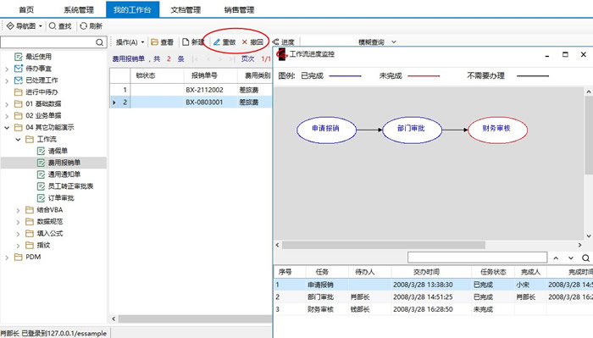The height and width of the screenshot is (338, 593).
Task: Click the 新建 new document icon
Action: 186,42
